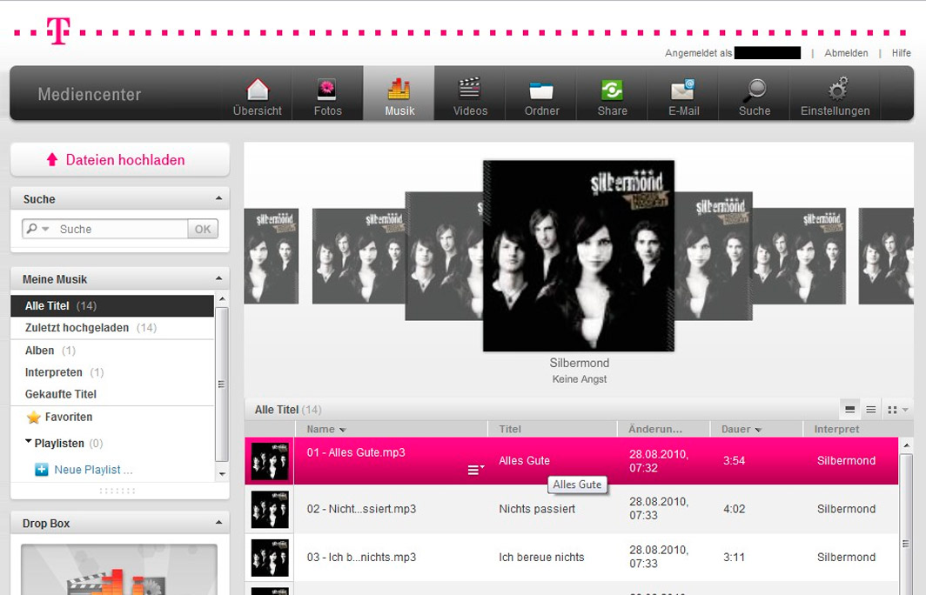Click thumbnail of 01 - Alles Gute.mp3
926x595 pixels.
[x=270, y=461]
